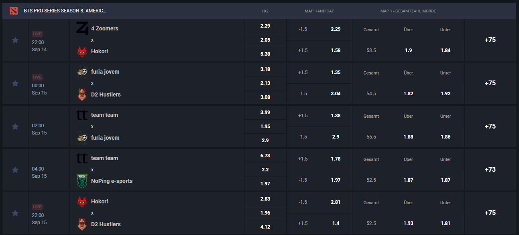Click the Dota 2 logo icon in the header
Screen dimensions: 519x235
(14, 11)
